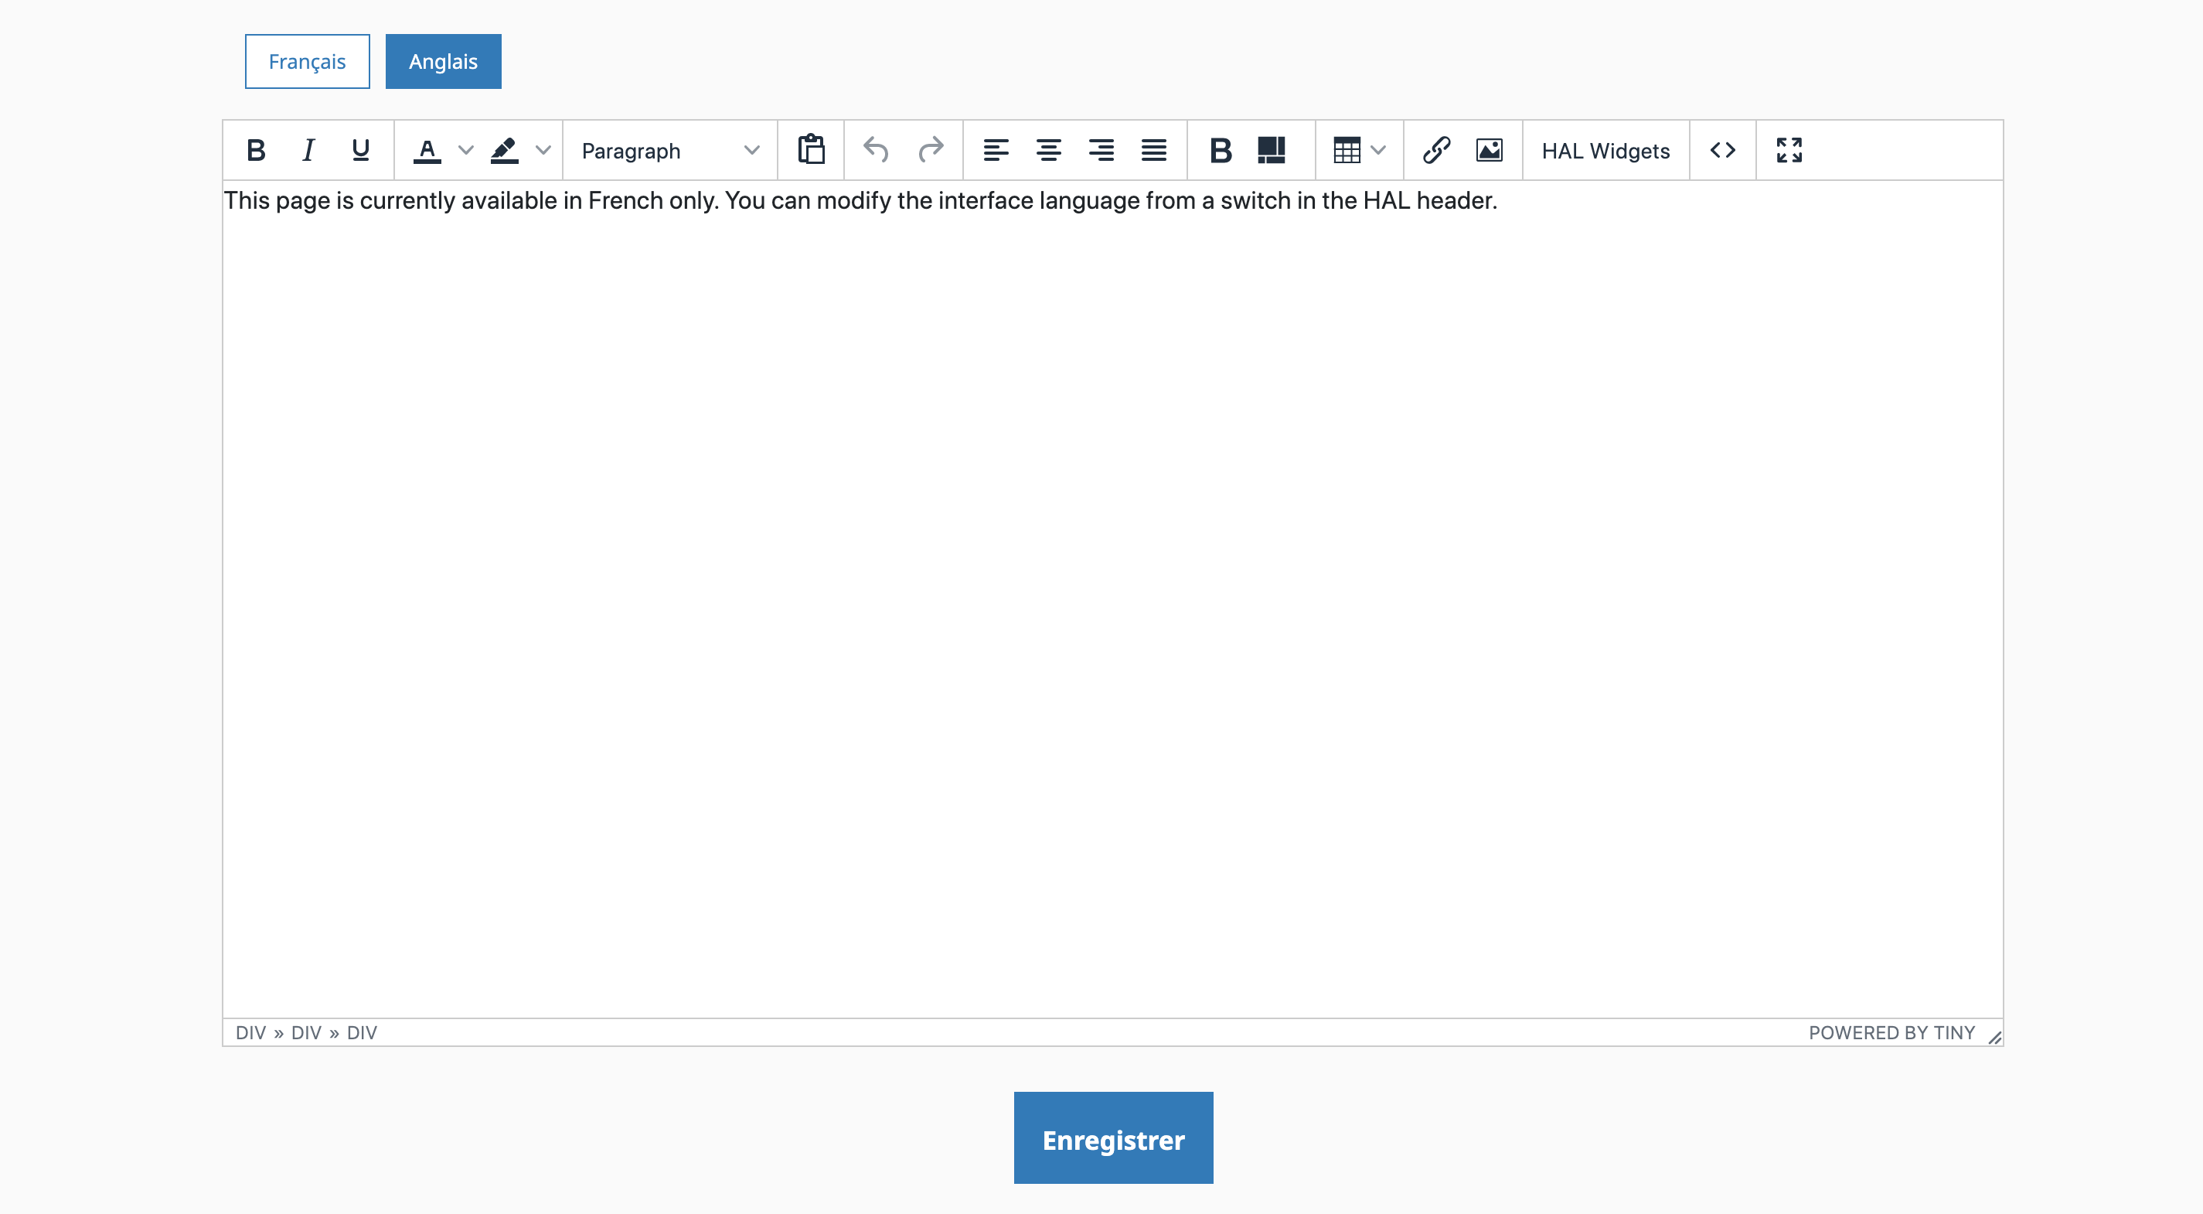The width and height of the screenshot is (2203, 1214).
Task: Toggle the source code view
Action: (1721, 148)
